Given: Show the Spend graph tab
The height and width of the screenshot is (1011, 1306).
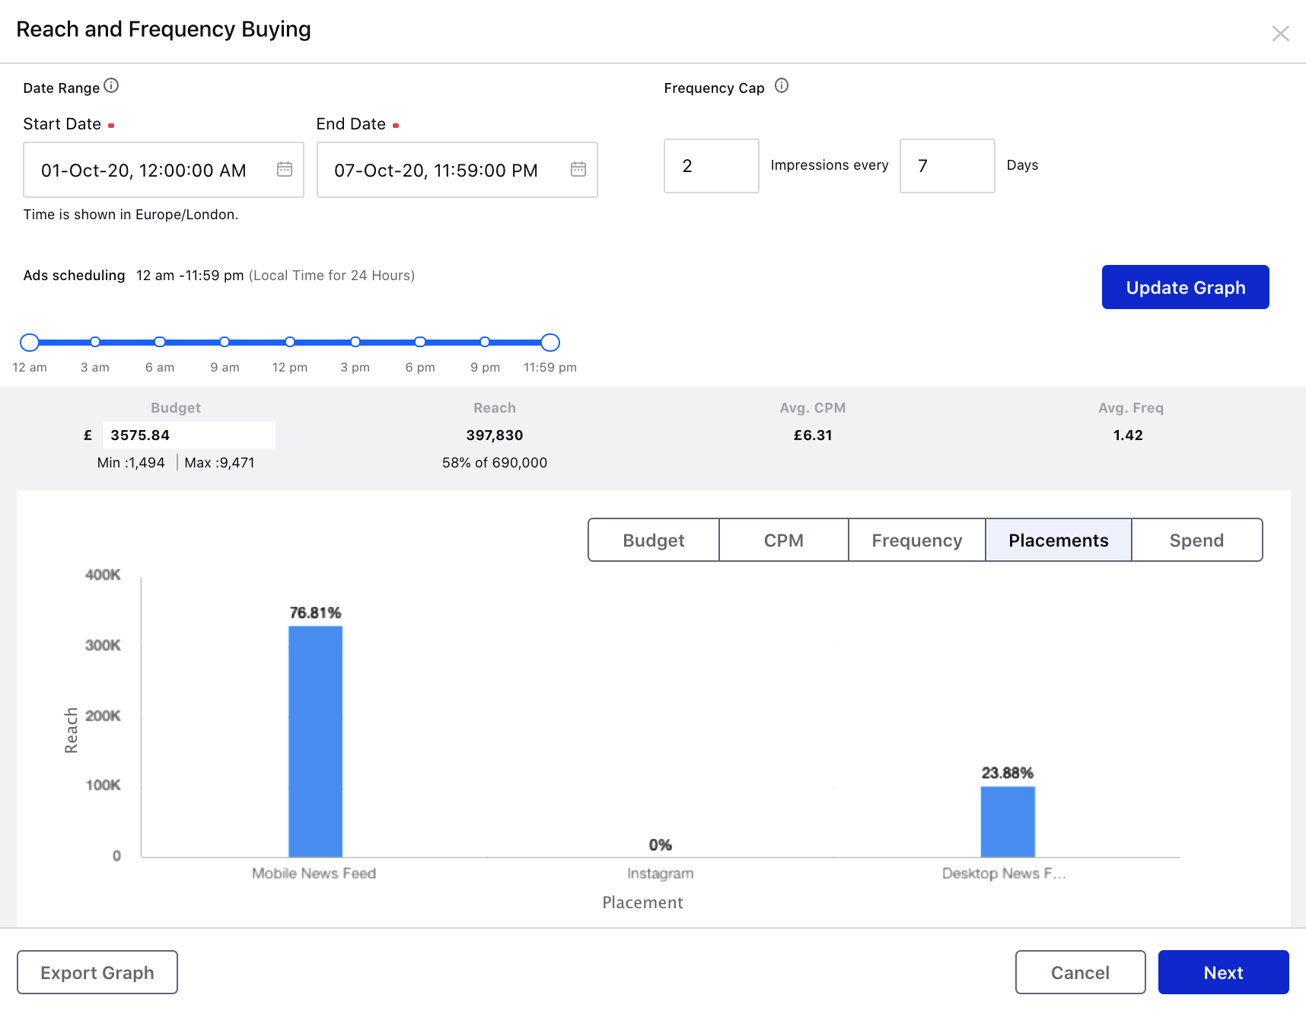Looking at the screenshot, I should (x=1196, y=541).
